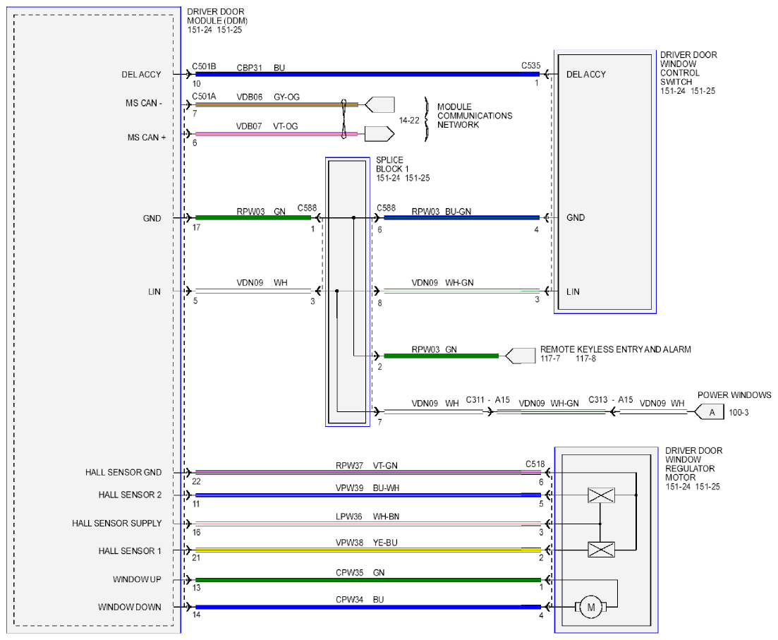Image resolution: width=778 pixels, height=640 pixels.
Task: Click the MS CAN + network reference arrow
Action: tap(379, 134)
